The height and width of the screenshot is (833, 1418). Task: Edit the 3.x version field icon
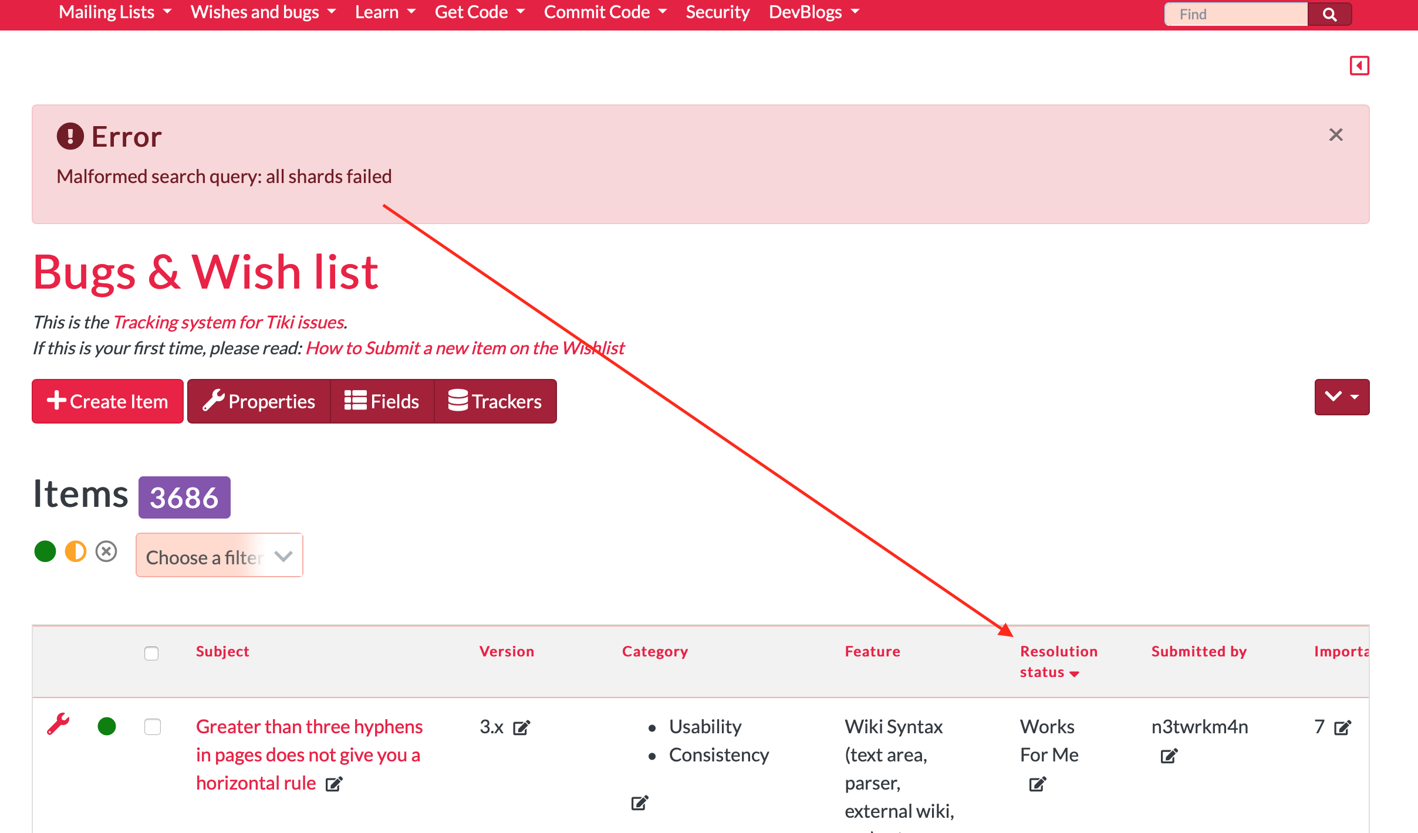click(x=521, y=727)
